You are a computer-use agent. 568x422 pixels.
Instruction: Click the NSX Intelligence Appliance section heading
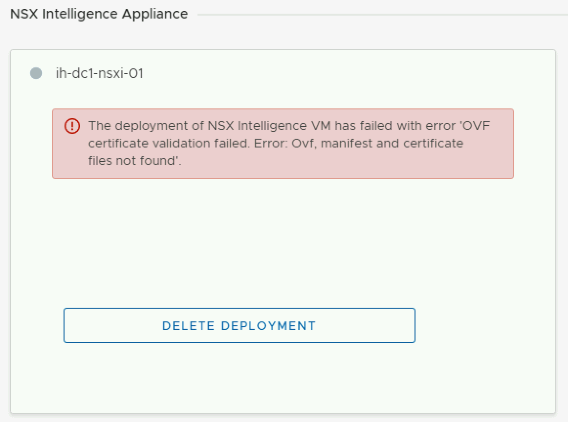click(99, 14)
